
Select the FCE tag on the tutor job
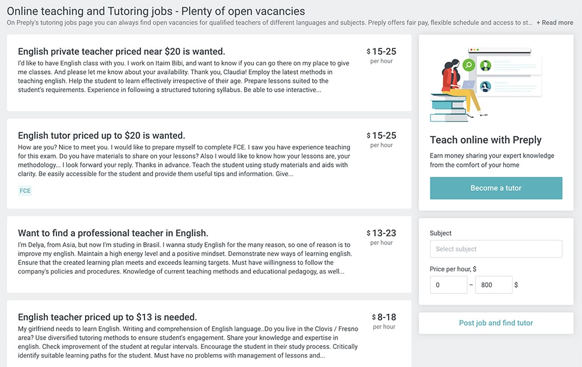click(x=25, y=191)
